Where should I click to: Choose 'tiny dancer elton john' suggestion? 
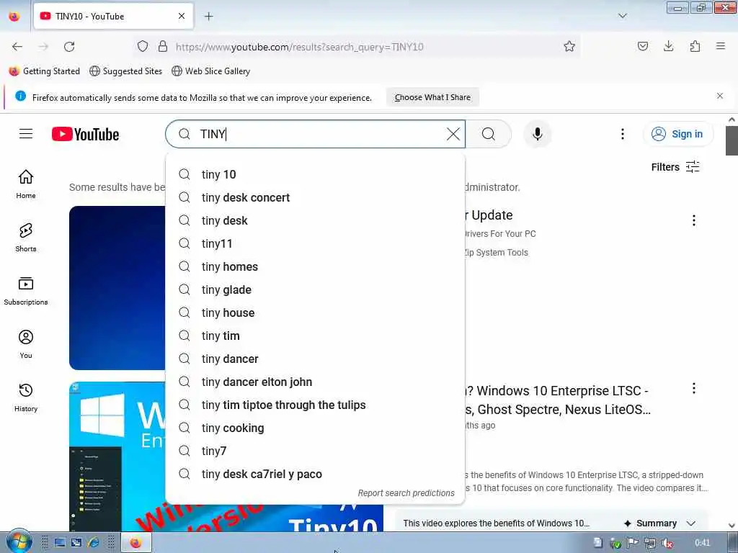316,382
